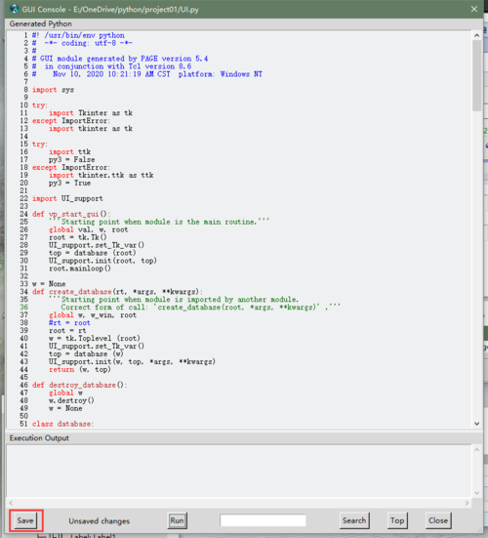Screen dimensions: 488x538
Task: Click line 'root = tk.Tk()'
Action: click(78, 237)
